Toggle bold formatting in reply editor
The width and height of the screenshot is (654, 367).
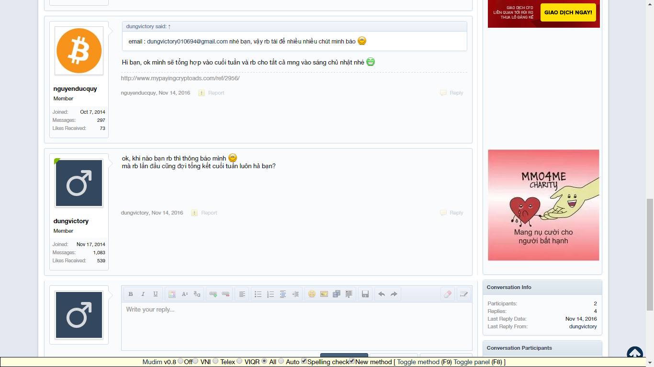coord(130,294)
